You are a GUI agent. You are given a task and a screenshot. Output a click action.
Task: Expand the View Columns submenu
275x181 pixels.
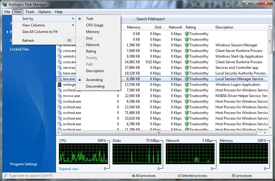point(44,25)
